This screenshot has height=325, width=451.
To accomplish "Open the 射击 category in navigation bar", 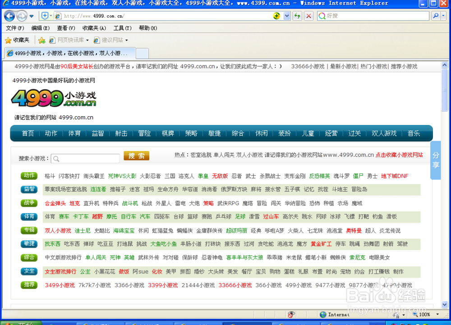I will (x=121, y=133).
